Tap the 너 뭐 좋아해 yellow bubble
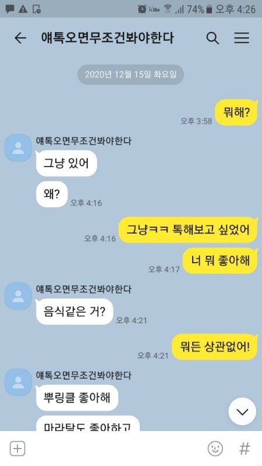 220,260
